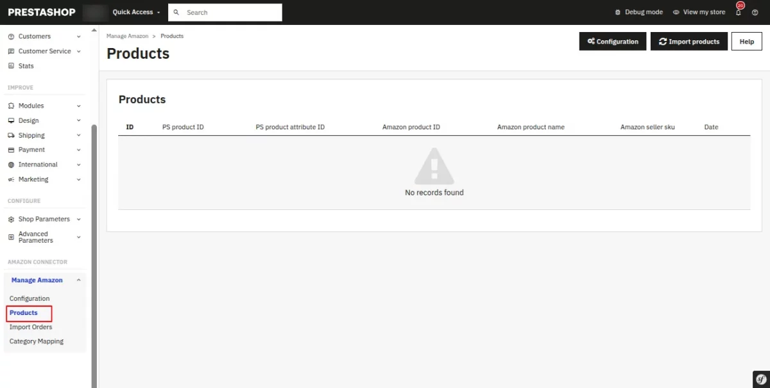Open the Quick Access dropdown
Viewport: 770px width, 388px height.
tap(134, 12)
